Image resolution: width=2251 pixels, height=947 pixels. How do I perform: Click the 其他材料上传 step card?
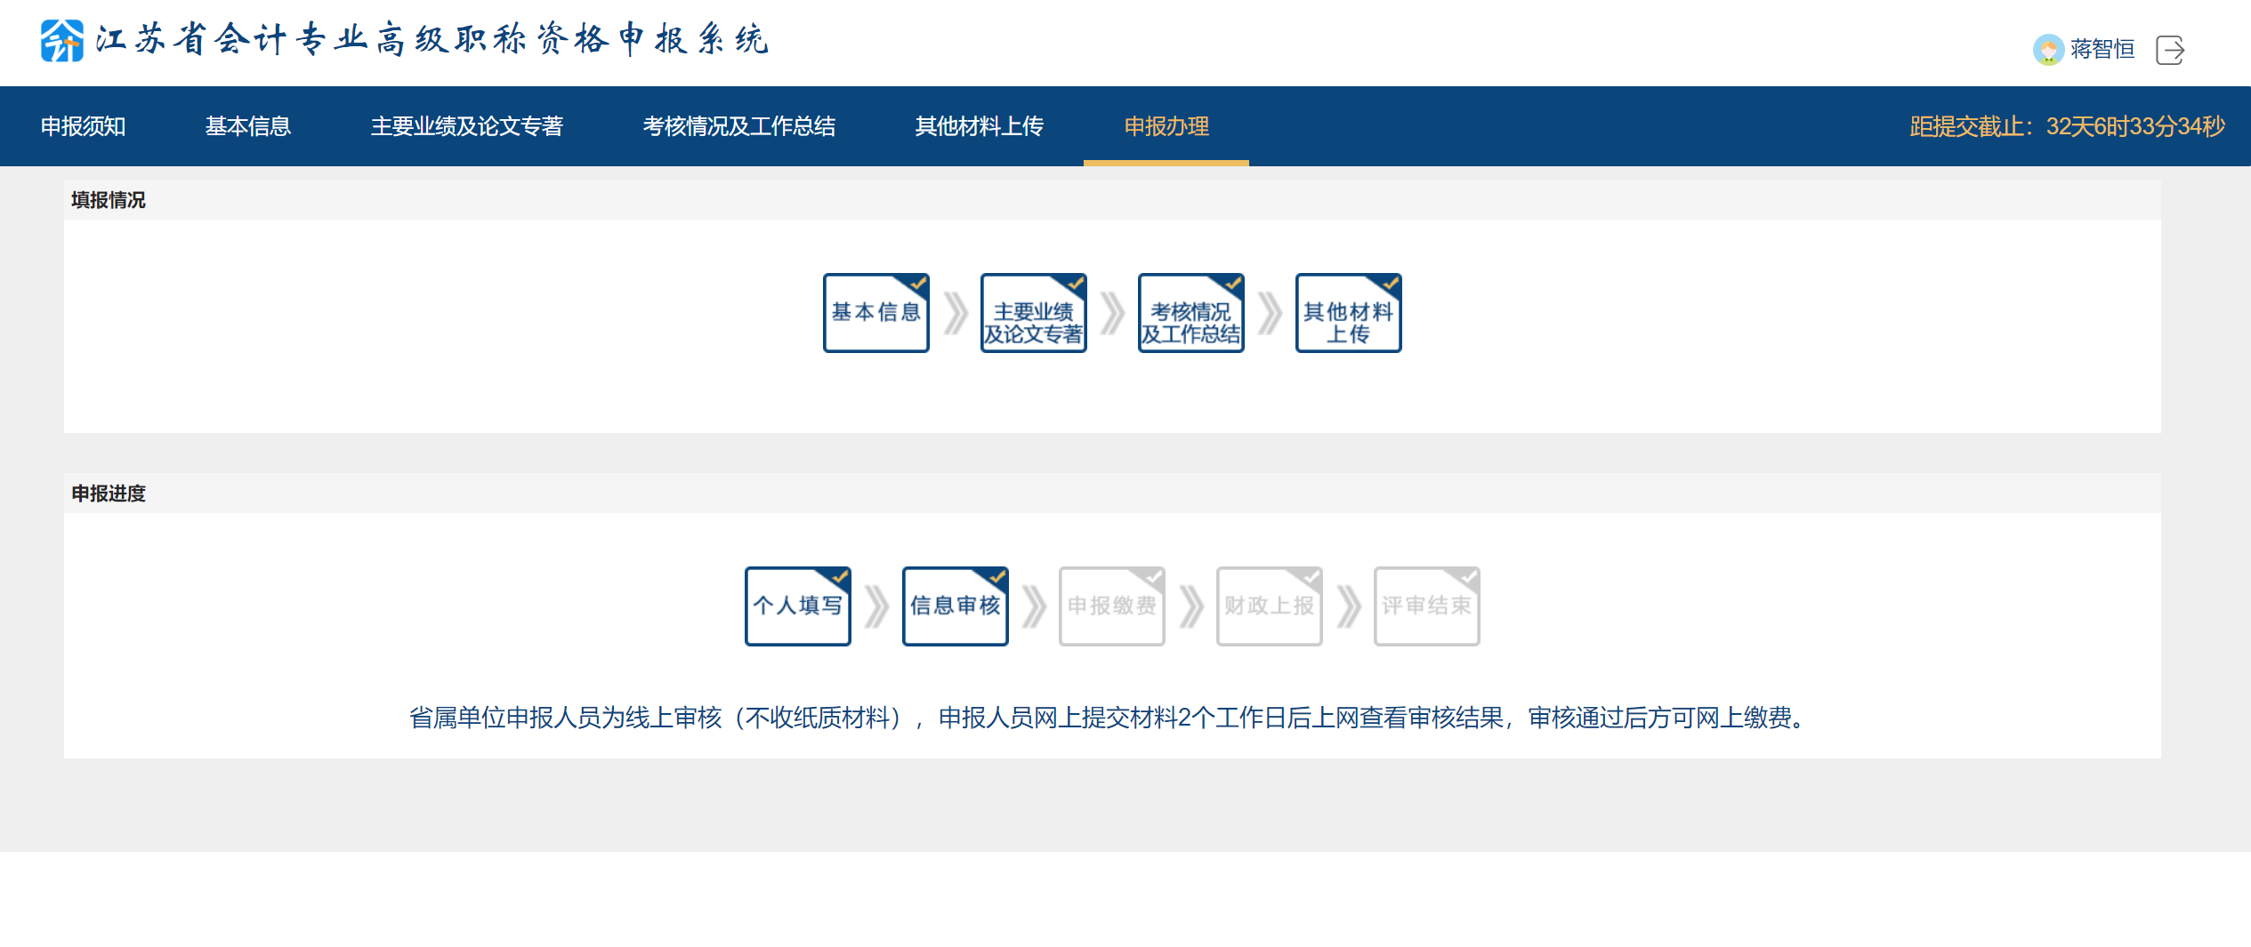(1348, 313)
